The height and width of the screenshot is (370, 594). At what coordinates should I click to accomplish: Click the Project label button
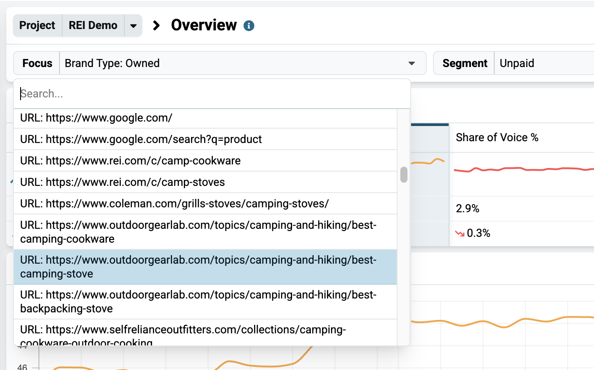click(38, 25)
